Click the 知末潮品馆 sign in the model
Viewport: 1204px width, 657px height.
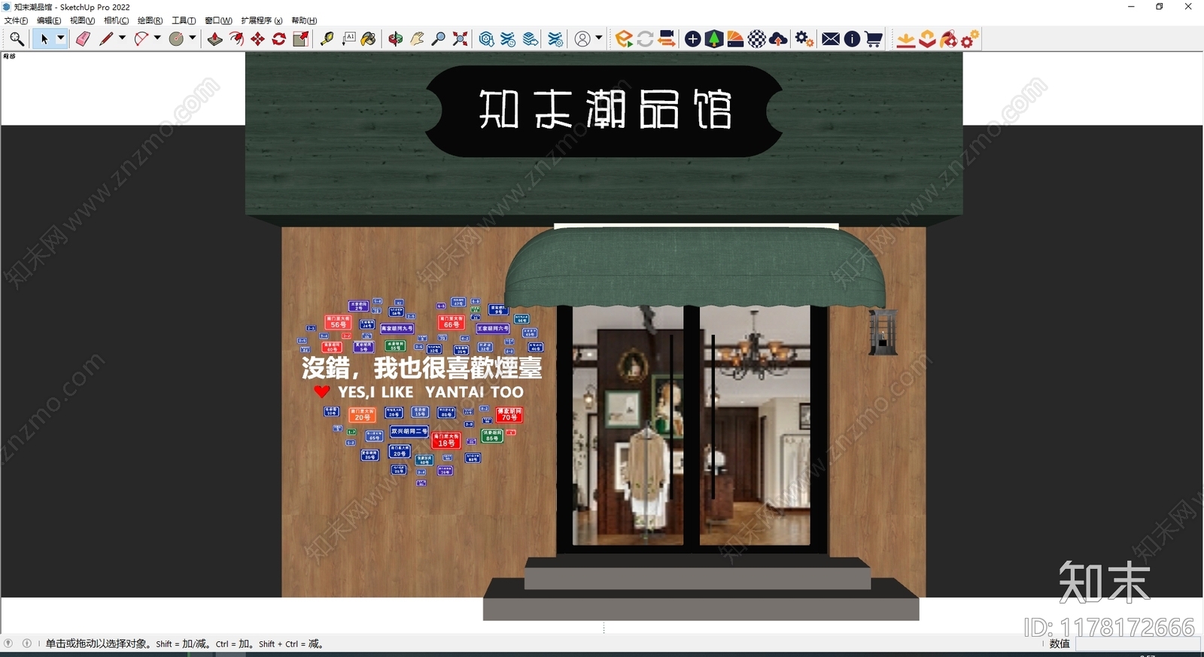pyautogui.click(x=605, y=111)
